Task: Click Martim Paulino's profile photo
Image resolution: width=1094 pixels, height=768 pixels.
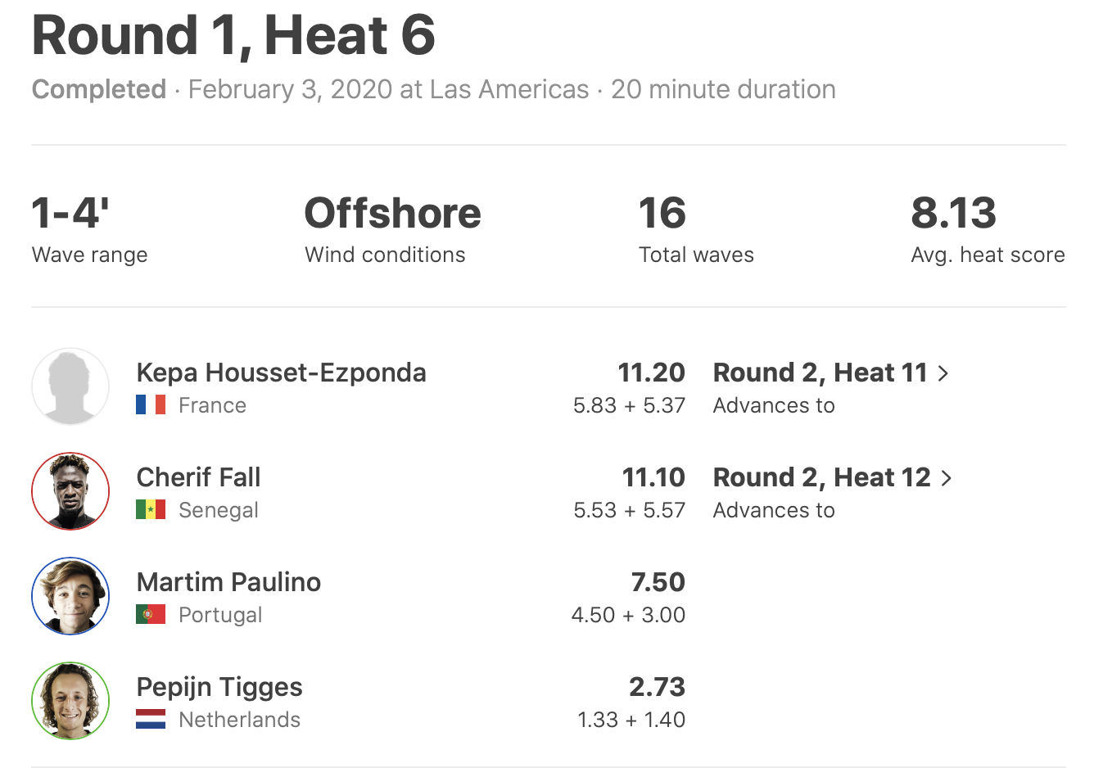Action: click(x=70, y=596)
